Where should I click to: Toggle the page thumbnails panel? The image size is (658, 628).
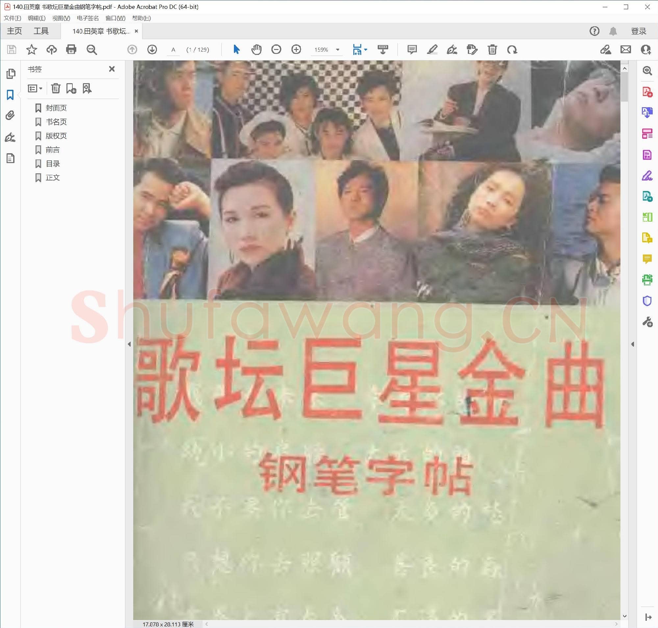click(11, 74)
